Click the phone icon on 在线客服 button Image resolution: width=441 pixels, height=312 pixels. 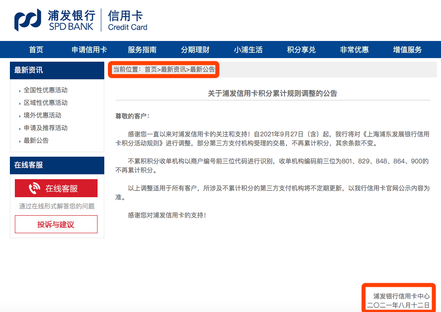pyautogui.click(x=34, y=188)
